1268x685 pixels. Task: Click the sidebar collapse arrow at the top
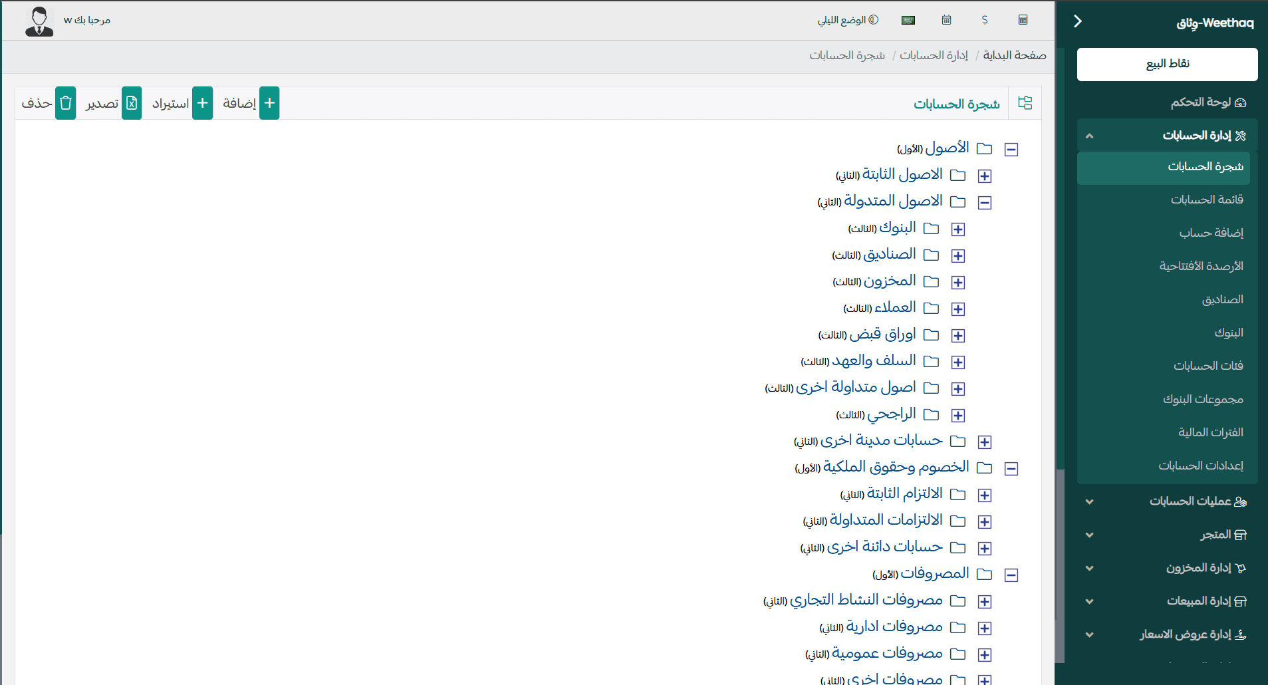(x=1077, y=21)
